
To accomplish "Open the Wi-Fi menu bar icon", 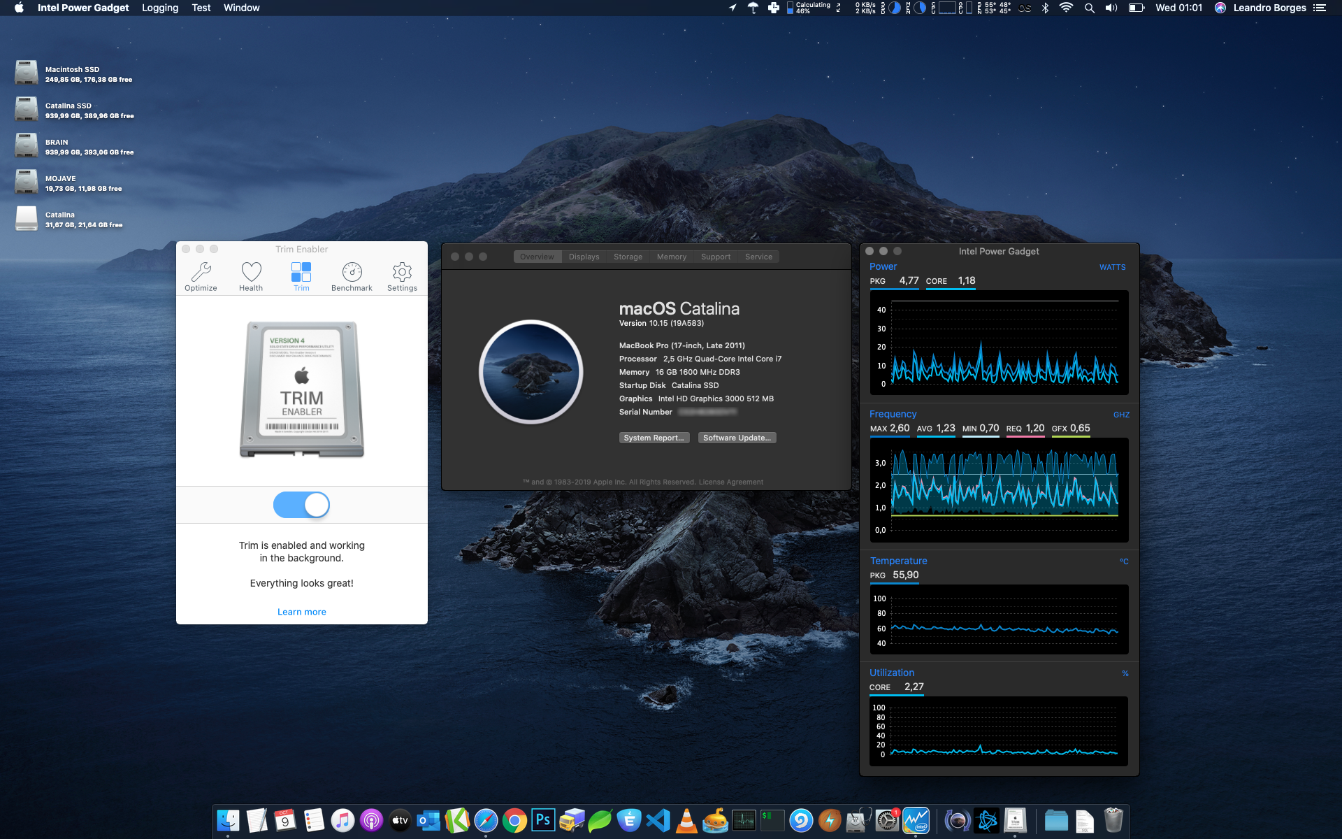I will click(1066, 8).
